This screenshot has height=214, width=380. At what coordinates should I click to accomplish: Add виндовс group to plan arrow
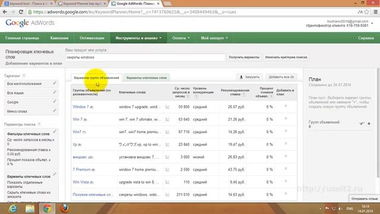(x=286, y=156)
